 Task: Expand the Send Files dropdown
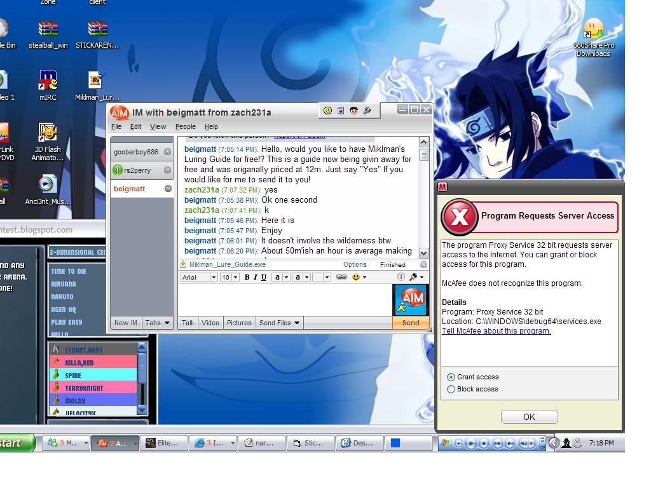297,323
